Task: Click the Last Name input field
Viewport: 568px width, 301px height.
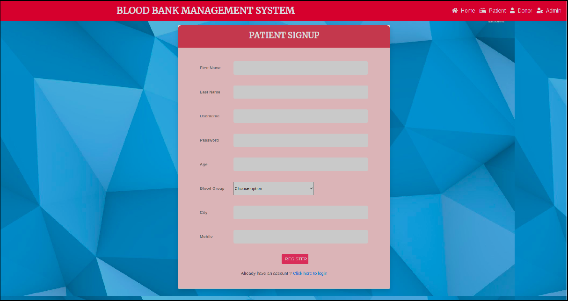Action: click(x=301, y=92)
